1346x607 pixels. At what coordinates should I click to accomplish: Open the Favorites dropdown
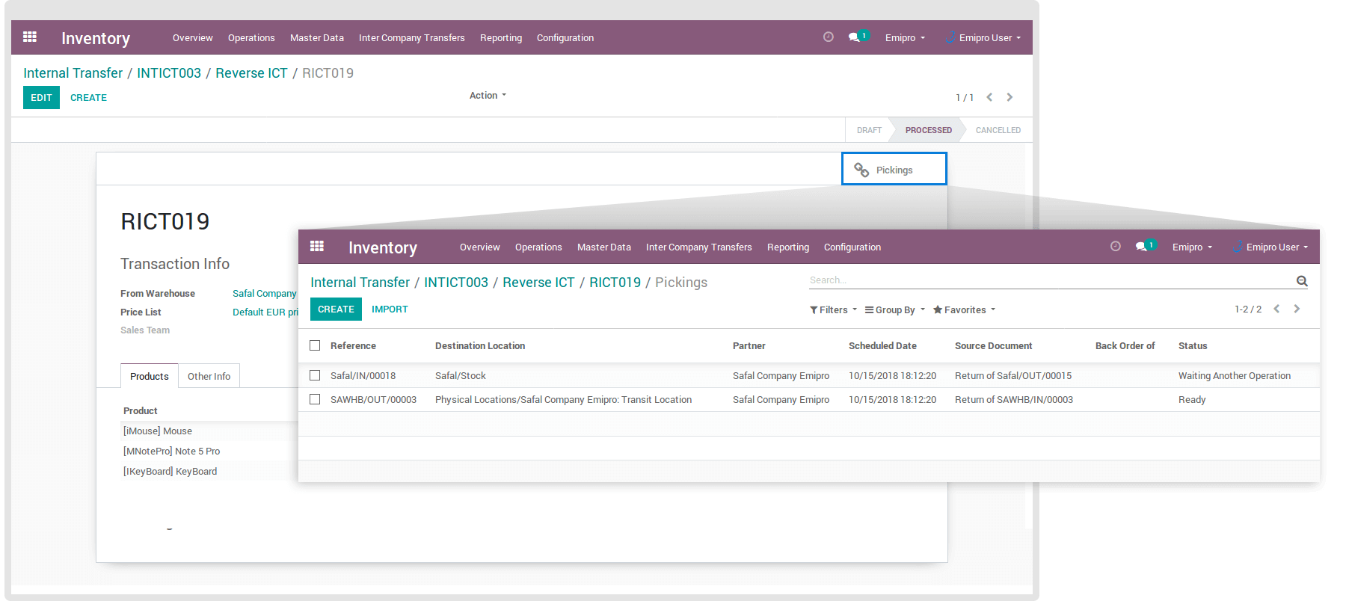point(964,309)
